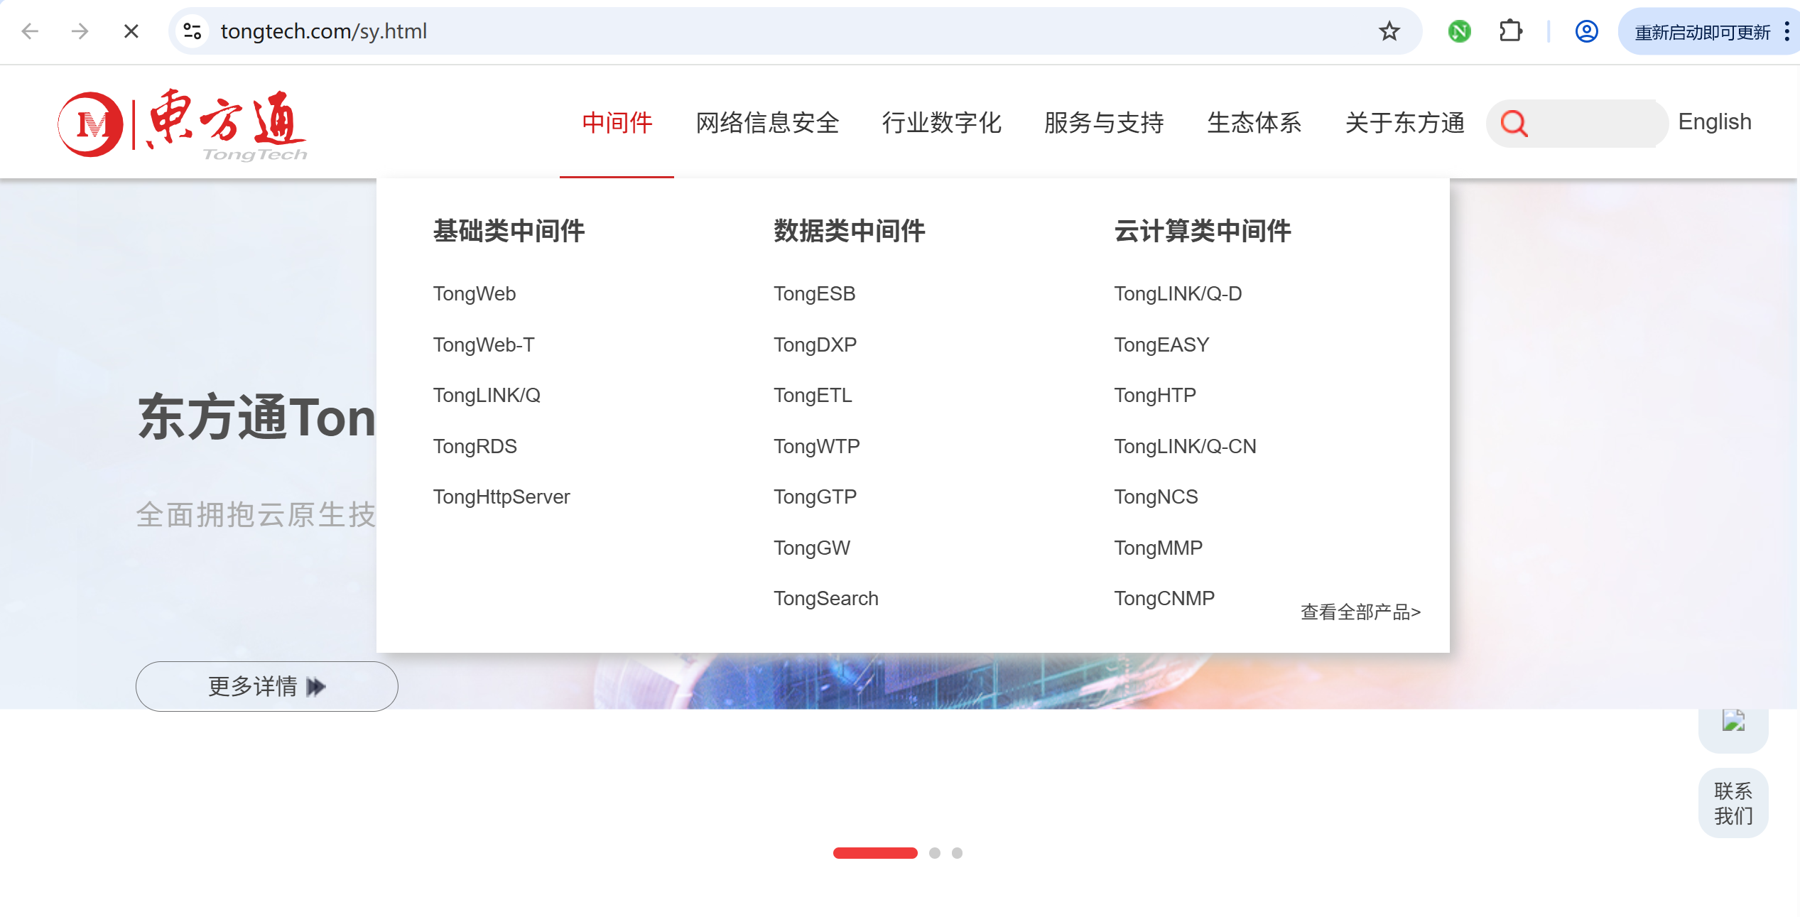The height and width of the screenshot is (917, 1800).
Task: Select the second carousel dot
Action: click(935, 853)
